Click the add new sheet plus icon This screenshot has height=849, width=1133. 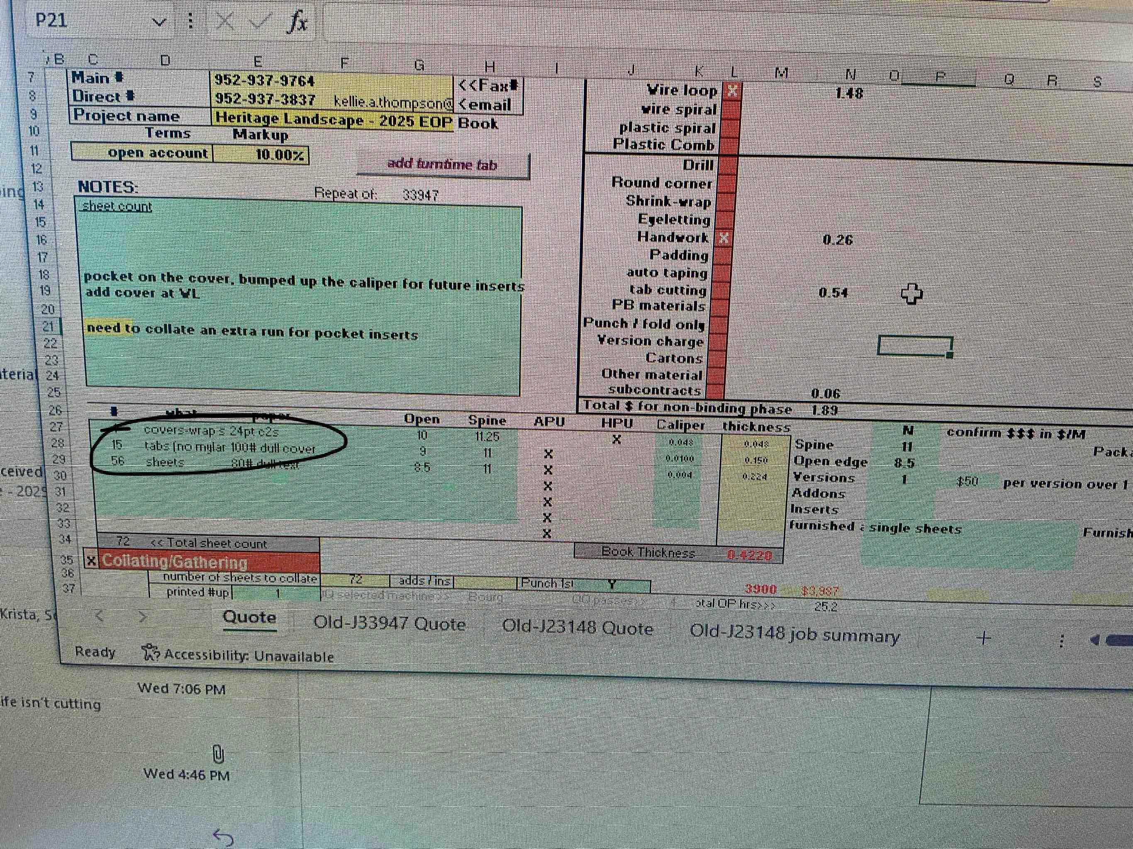click(983, 638)
